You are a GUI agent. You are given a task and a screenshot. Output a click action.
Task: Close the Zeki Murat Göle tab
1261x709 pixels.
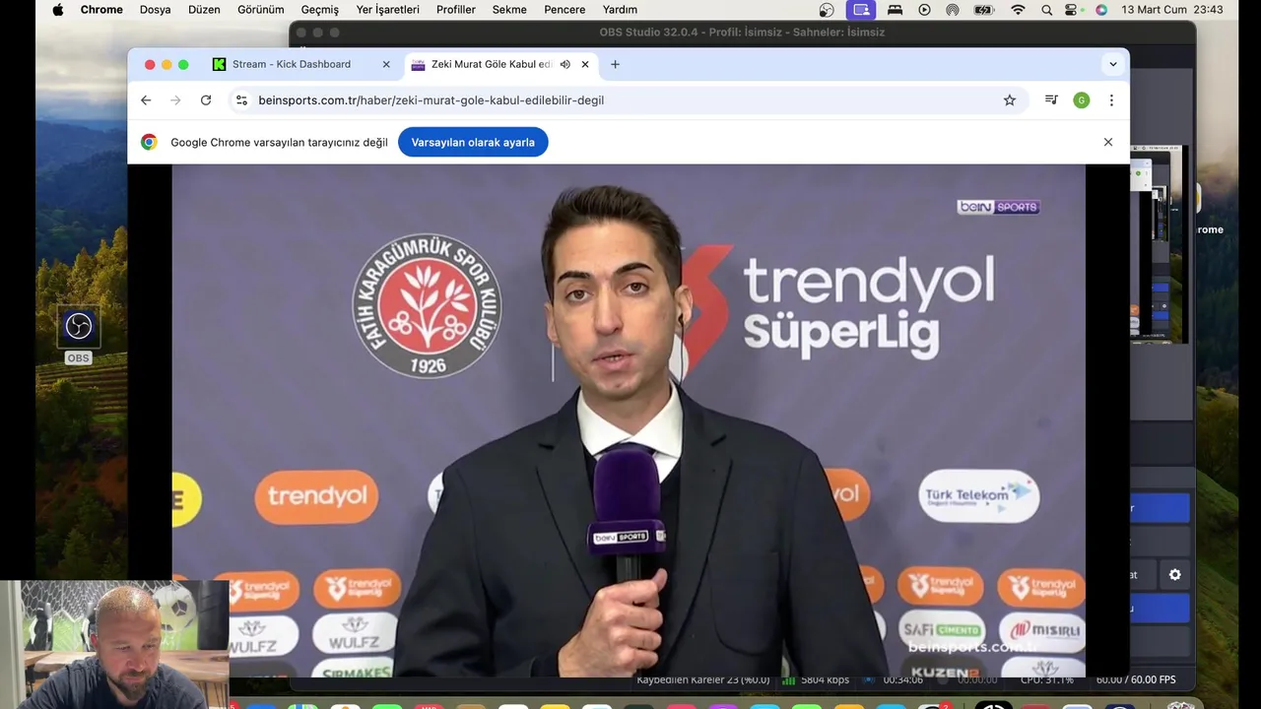coord(585,64)
